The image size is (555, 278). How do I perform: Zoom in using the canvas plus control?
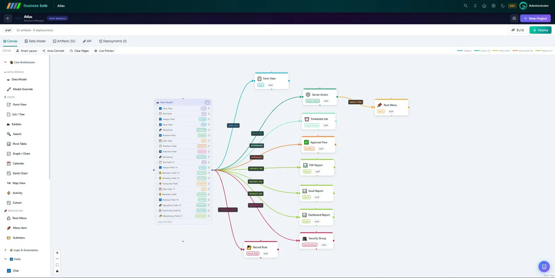tap(57, 253)
